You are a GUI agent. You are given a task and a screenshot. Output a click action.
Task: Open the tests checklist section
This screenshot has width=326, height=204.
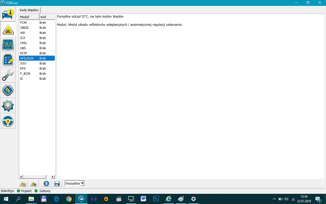tap(8, 60)
